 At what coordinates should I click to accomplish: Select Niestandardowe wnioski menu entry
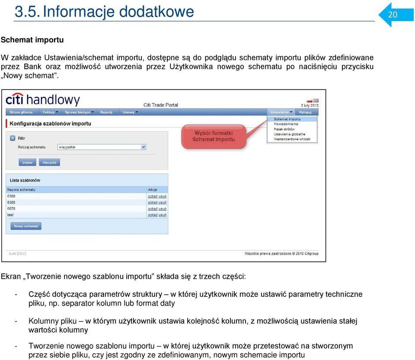pos(292,139)
